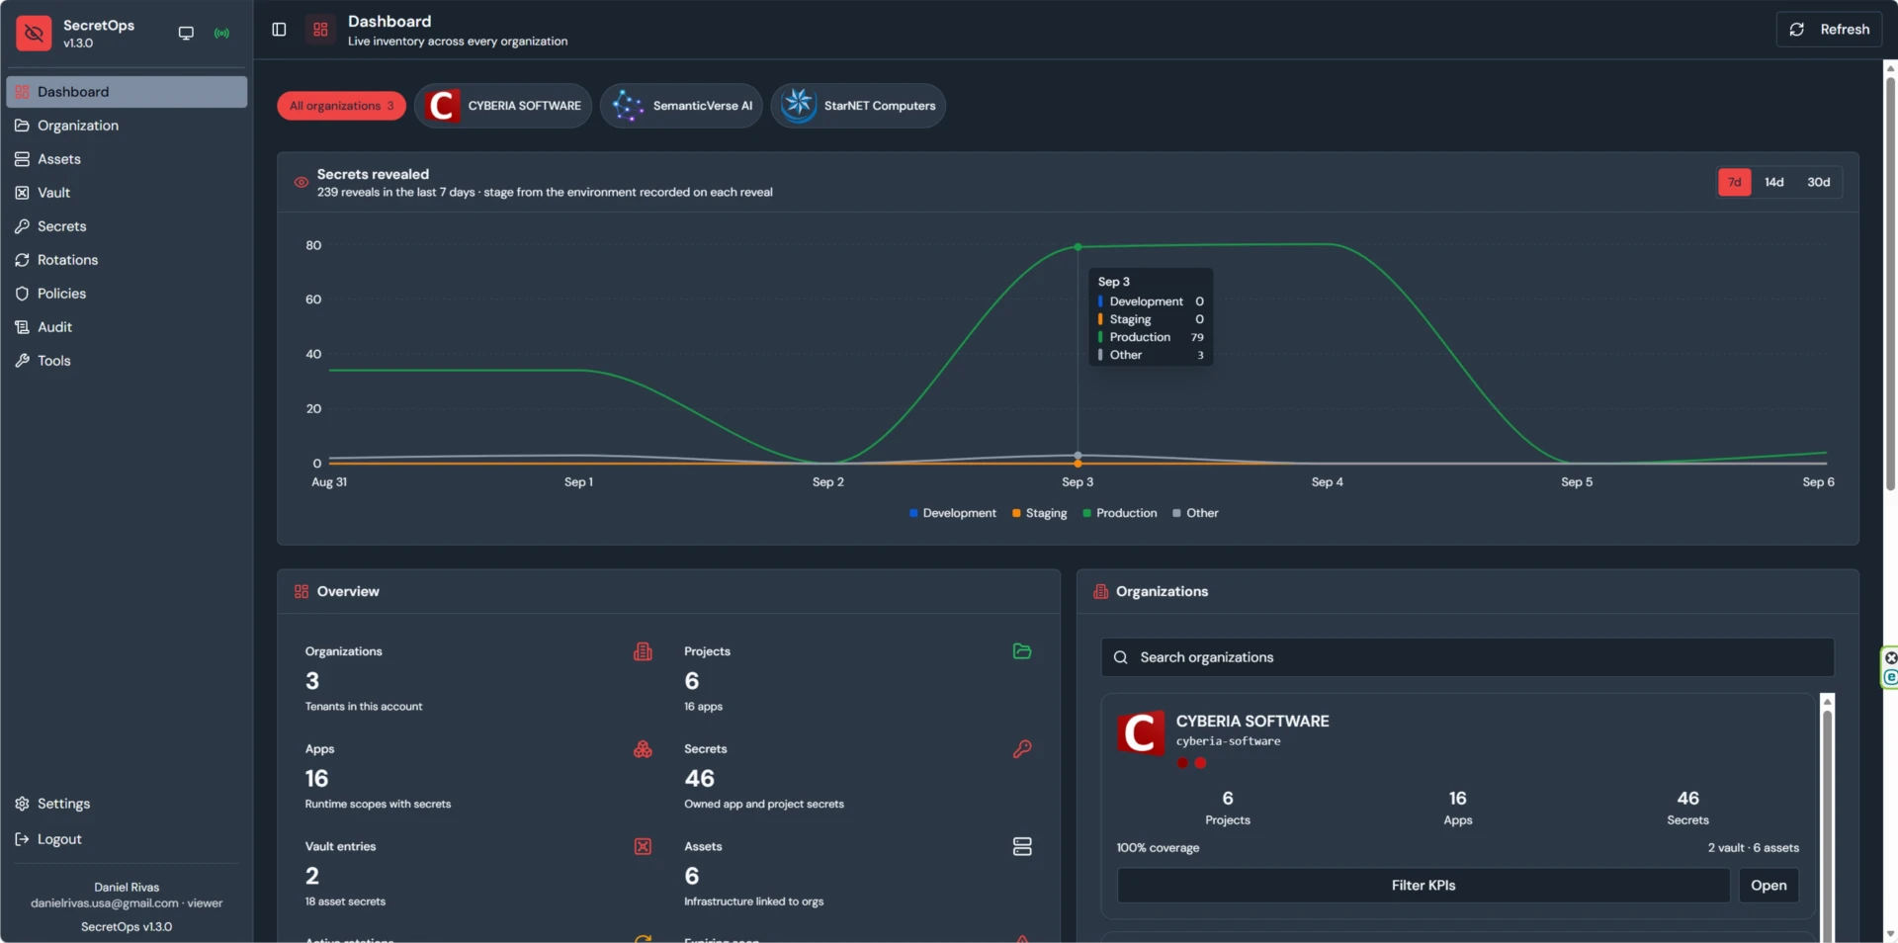This screenshot has height=943, width=1898.
Task: Click the '46' Secrets value in Overview
Action: click(699, 779)
